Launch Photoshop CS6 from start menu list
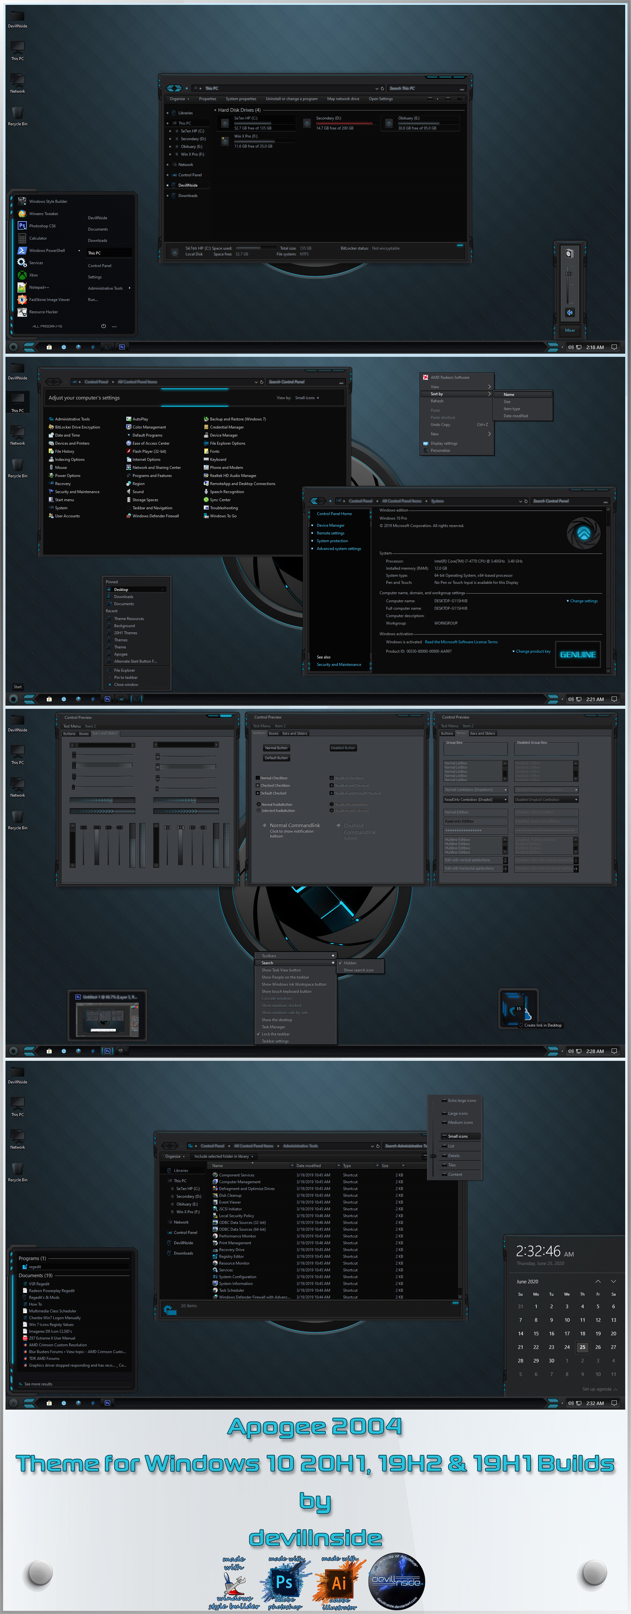The width and height of the screenshot is (631, 1614). click(37, 225)
